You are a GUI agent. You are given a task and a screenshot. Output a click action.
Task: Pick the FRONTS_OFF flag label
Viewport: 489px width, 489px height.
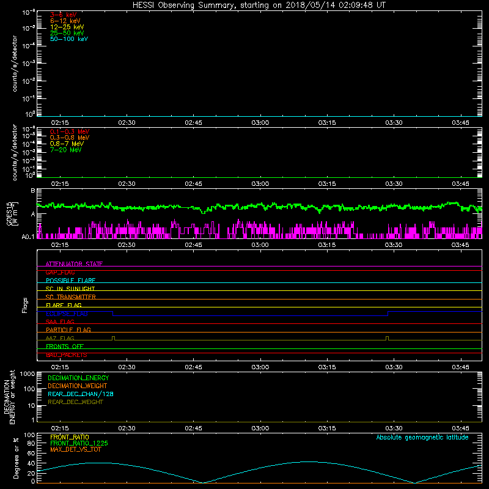(65, 346)
